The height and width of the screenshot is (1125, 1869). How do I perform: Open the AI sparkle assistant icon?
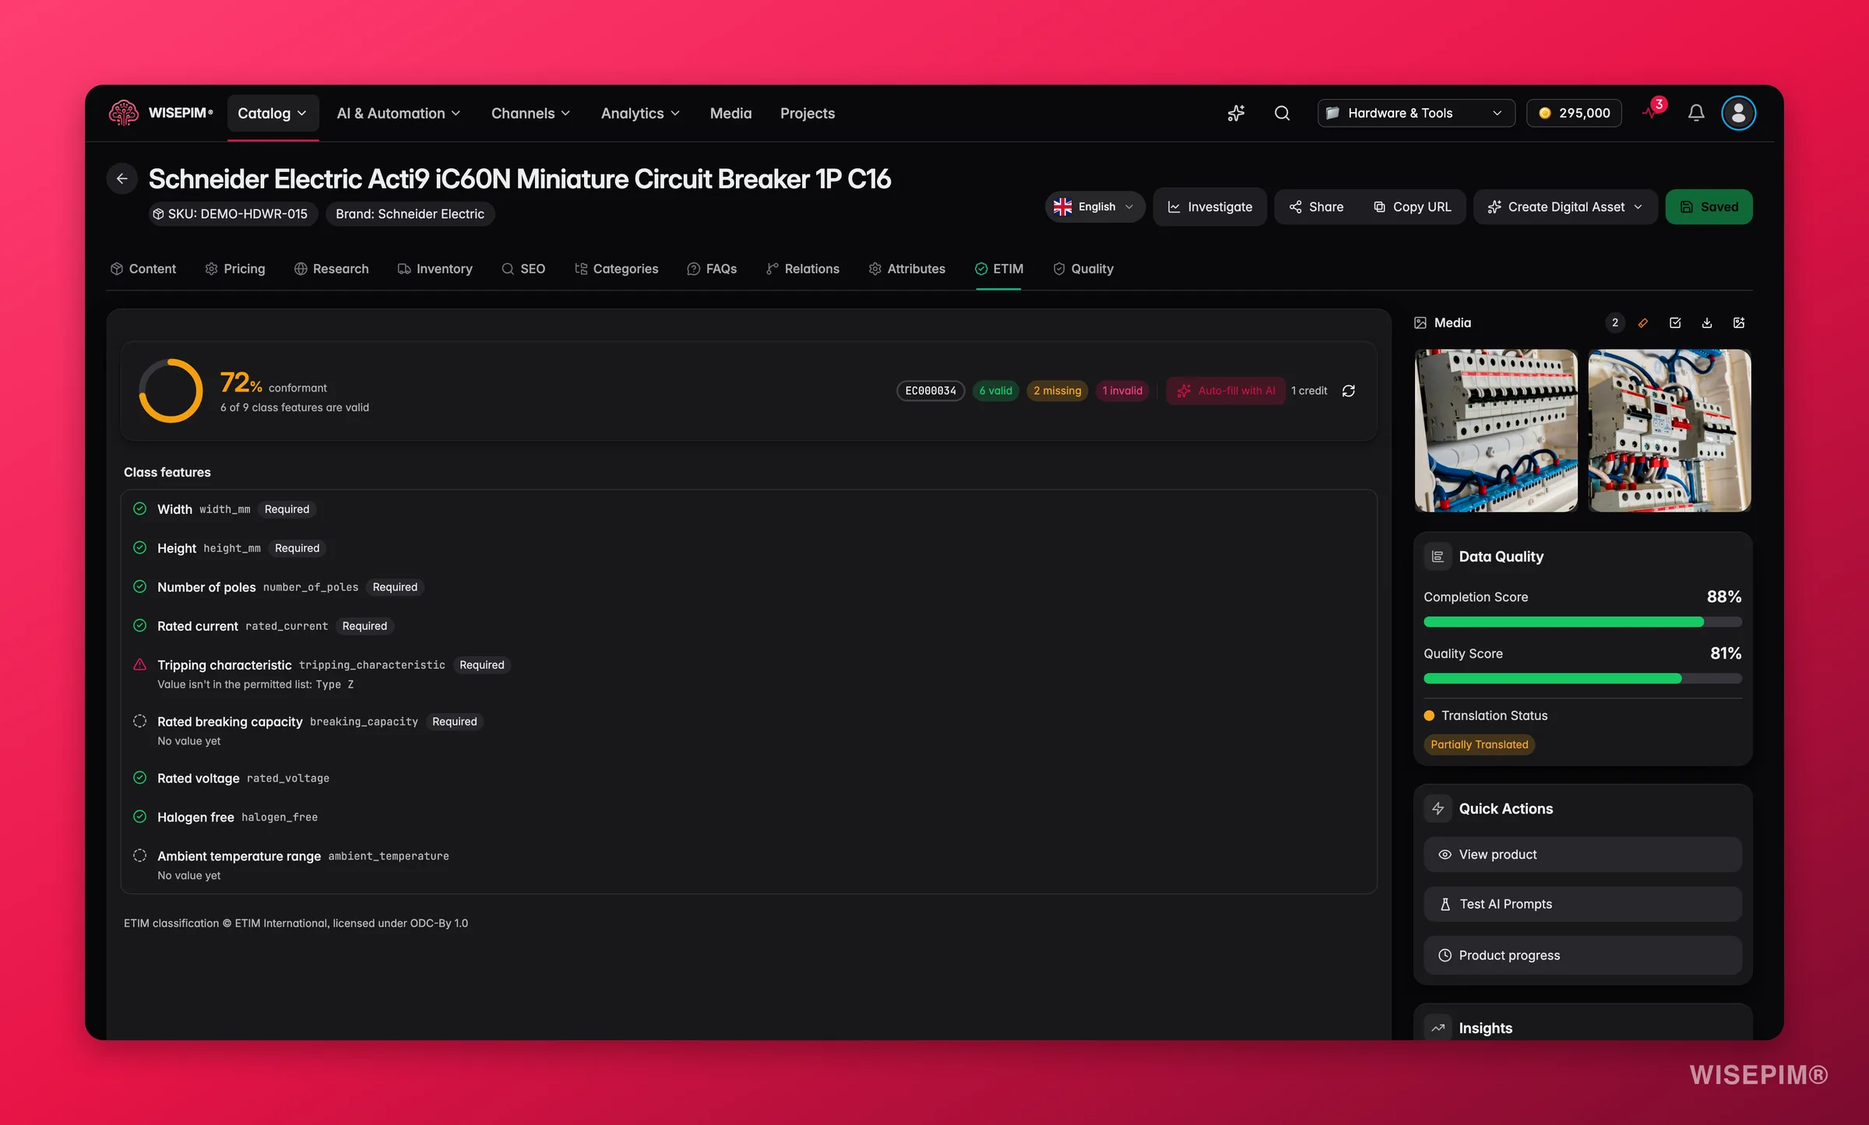tap(1236, 114)
